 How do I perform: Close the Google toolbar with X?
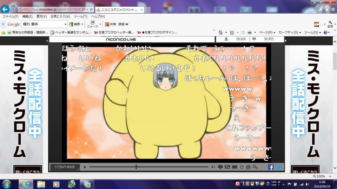[3, 24]
